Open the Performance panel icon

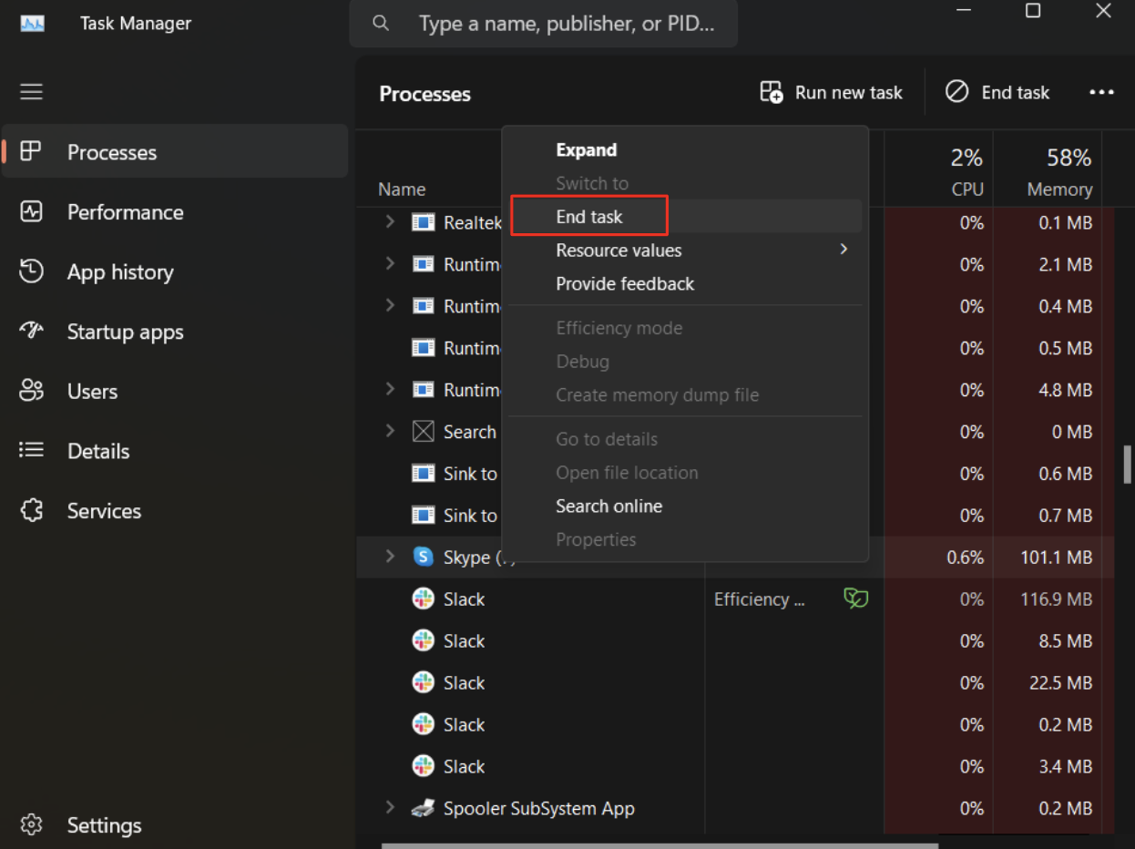click(31, 212)
